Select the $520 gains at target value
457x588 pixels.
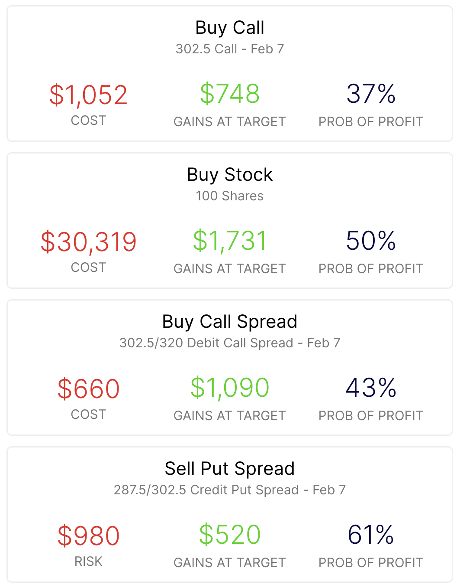(230, 535)
